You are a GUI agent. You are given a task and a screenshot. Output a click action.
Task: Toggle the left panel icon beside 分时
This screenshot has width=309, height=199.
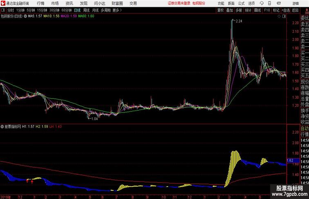[x=3, y=10]
